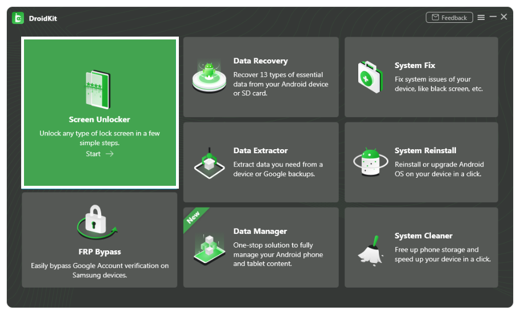Open System Reinstall module title
The width and height of the screenshot is (520, 311).
click(426, 151)
